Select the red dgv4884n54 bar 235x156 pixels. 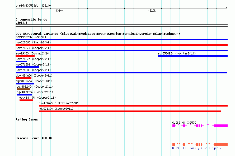pyautogui.click(x=26, y=100)
